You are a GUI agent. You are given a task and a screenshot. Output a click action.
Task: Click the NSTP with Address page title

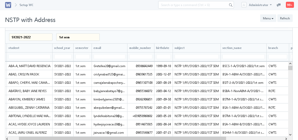point(30,20)
